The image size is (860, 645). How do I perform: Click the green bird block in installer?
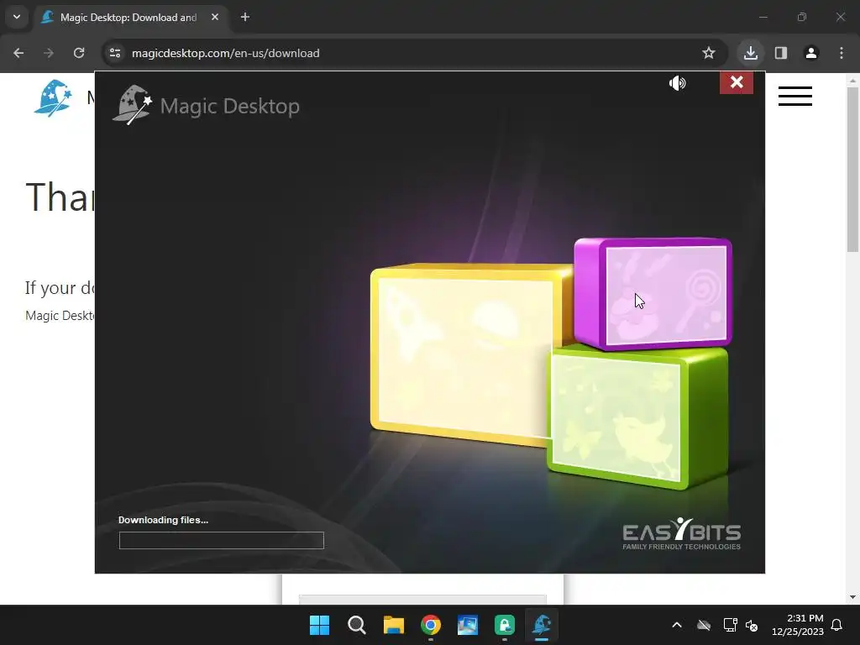637,417
